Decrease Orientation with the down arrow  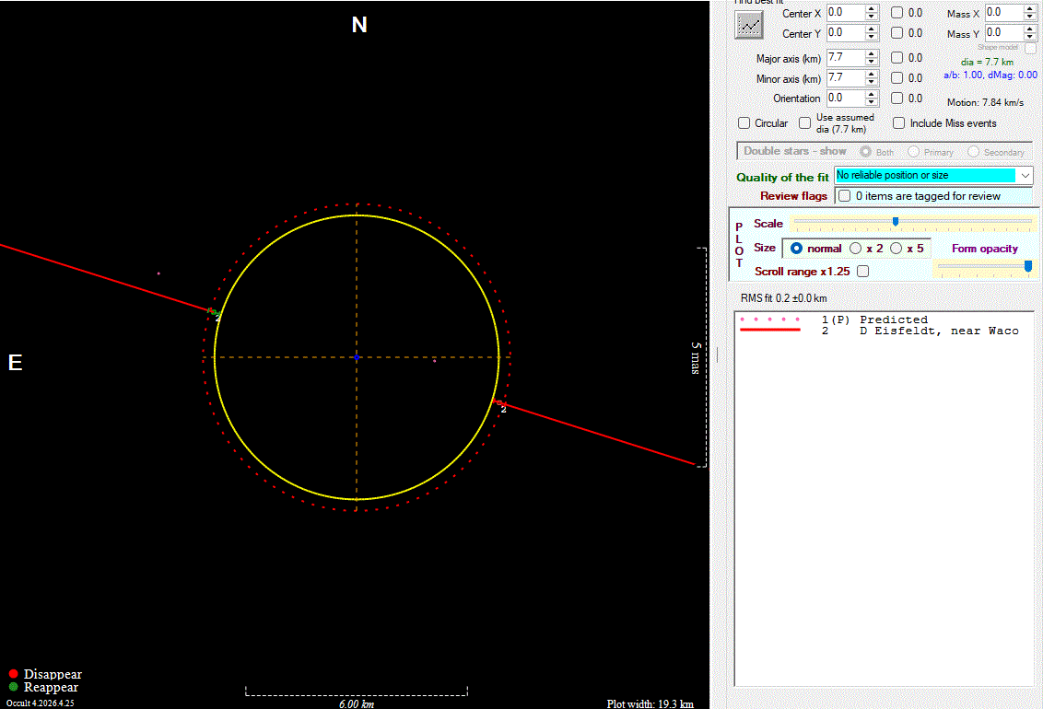(x=872, y=101)
